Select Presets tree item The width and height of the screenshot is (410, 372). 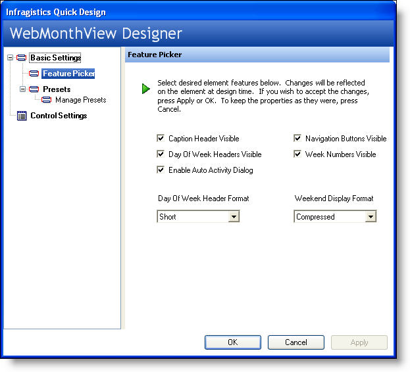pyautogui.click(x=57, y=89)
